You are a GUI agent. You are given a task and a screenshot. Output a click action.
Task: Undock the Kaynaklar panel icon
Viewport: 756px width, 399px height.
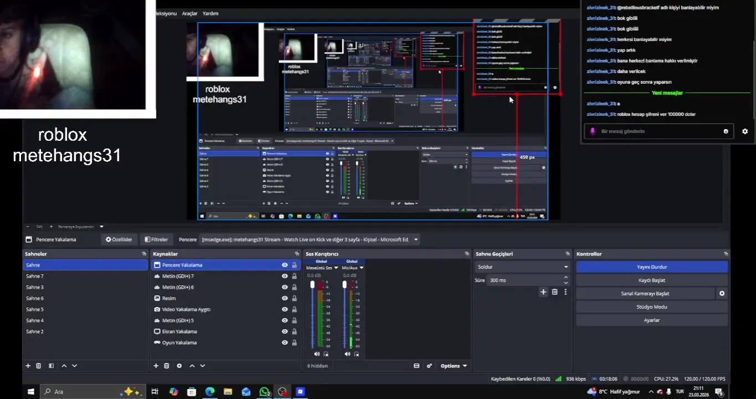click(298, 254)
